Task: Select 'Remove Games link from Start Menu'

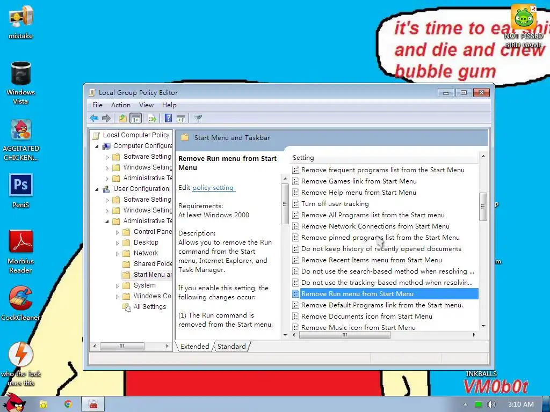Action: pos(359,181)
